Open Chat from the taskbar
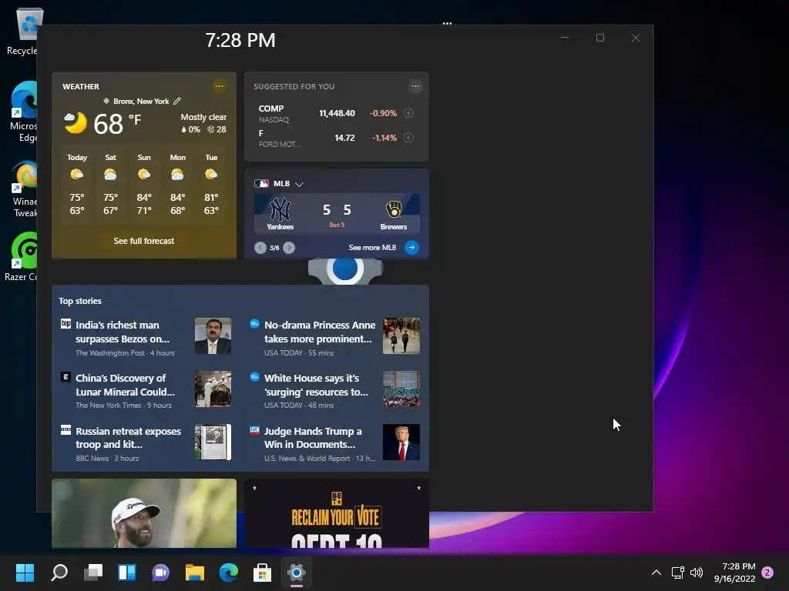Screen dimensions: 789x591 pyautogui.click(x=160, y=573)
